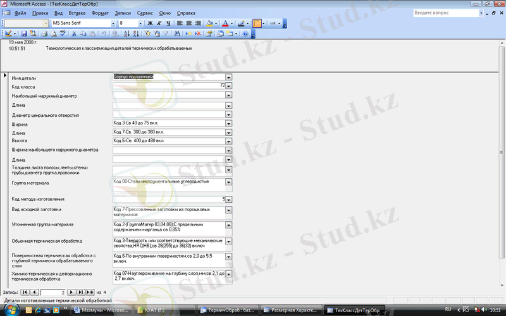Viewport: 506px width, 316px height.
Task: Open the Windows Start button
Action: coord(11,310)
